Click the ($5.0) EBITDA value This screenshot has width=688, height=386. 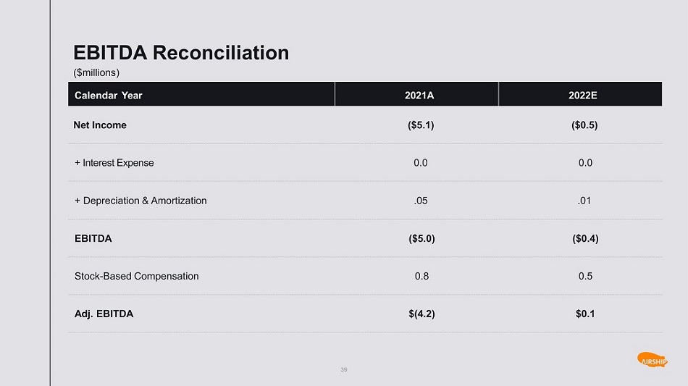[x=421, y=238]
